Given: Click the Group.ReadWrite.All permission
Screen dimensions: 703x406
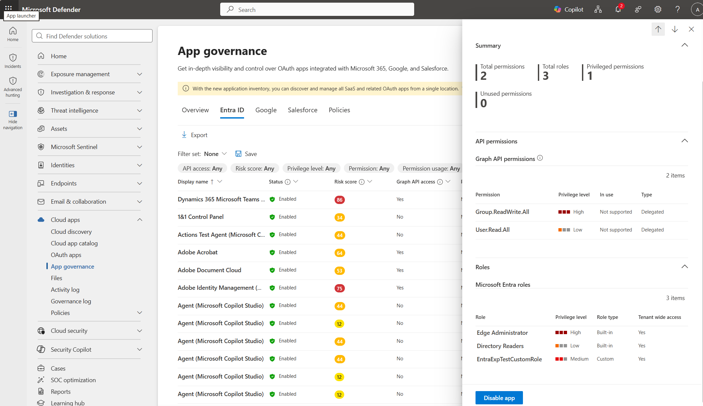Looking at the screenshot, I should [502, 212].
